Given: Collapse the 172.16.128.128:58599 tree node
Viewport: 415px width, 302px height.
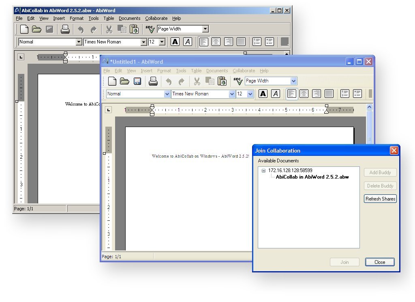Looking at the screenshot, I should click(263, 170).
